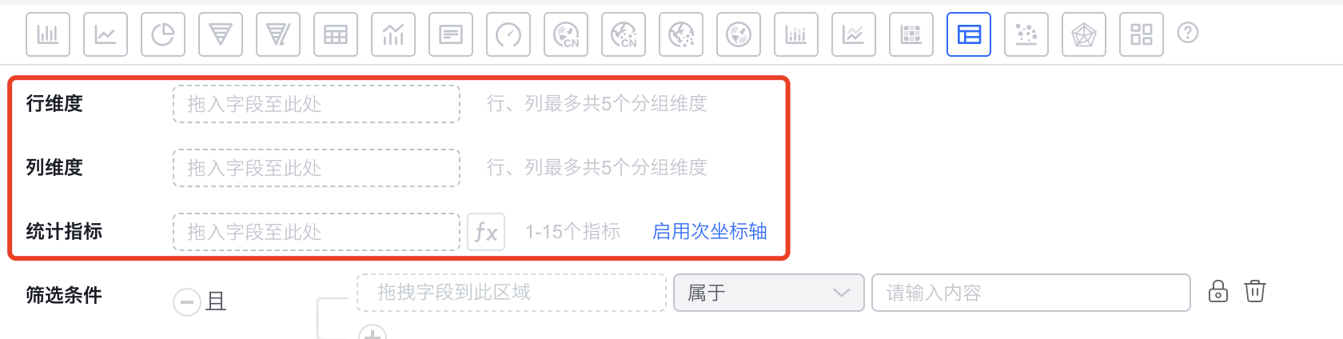1343x339 pixels.
Task: Focus the 请输入内容 input field
Action: click(x=1031, y=293)
